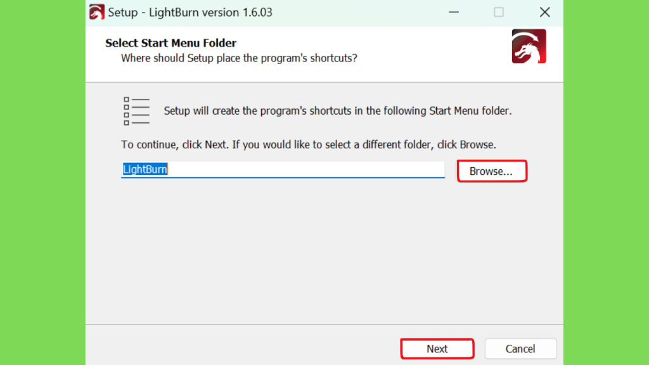Cancel the LightBurn installation
The width and height of the screenshot is (649, 365).
click(520, 349)
